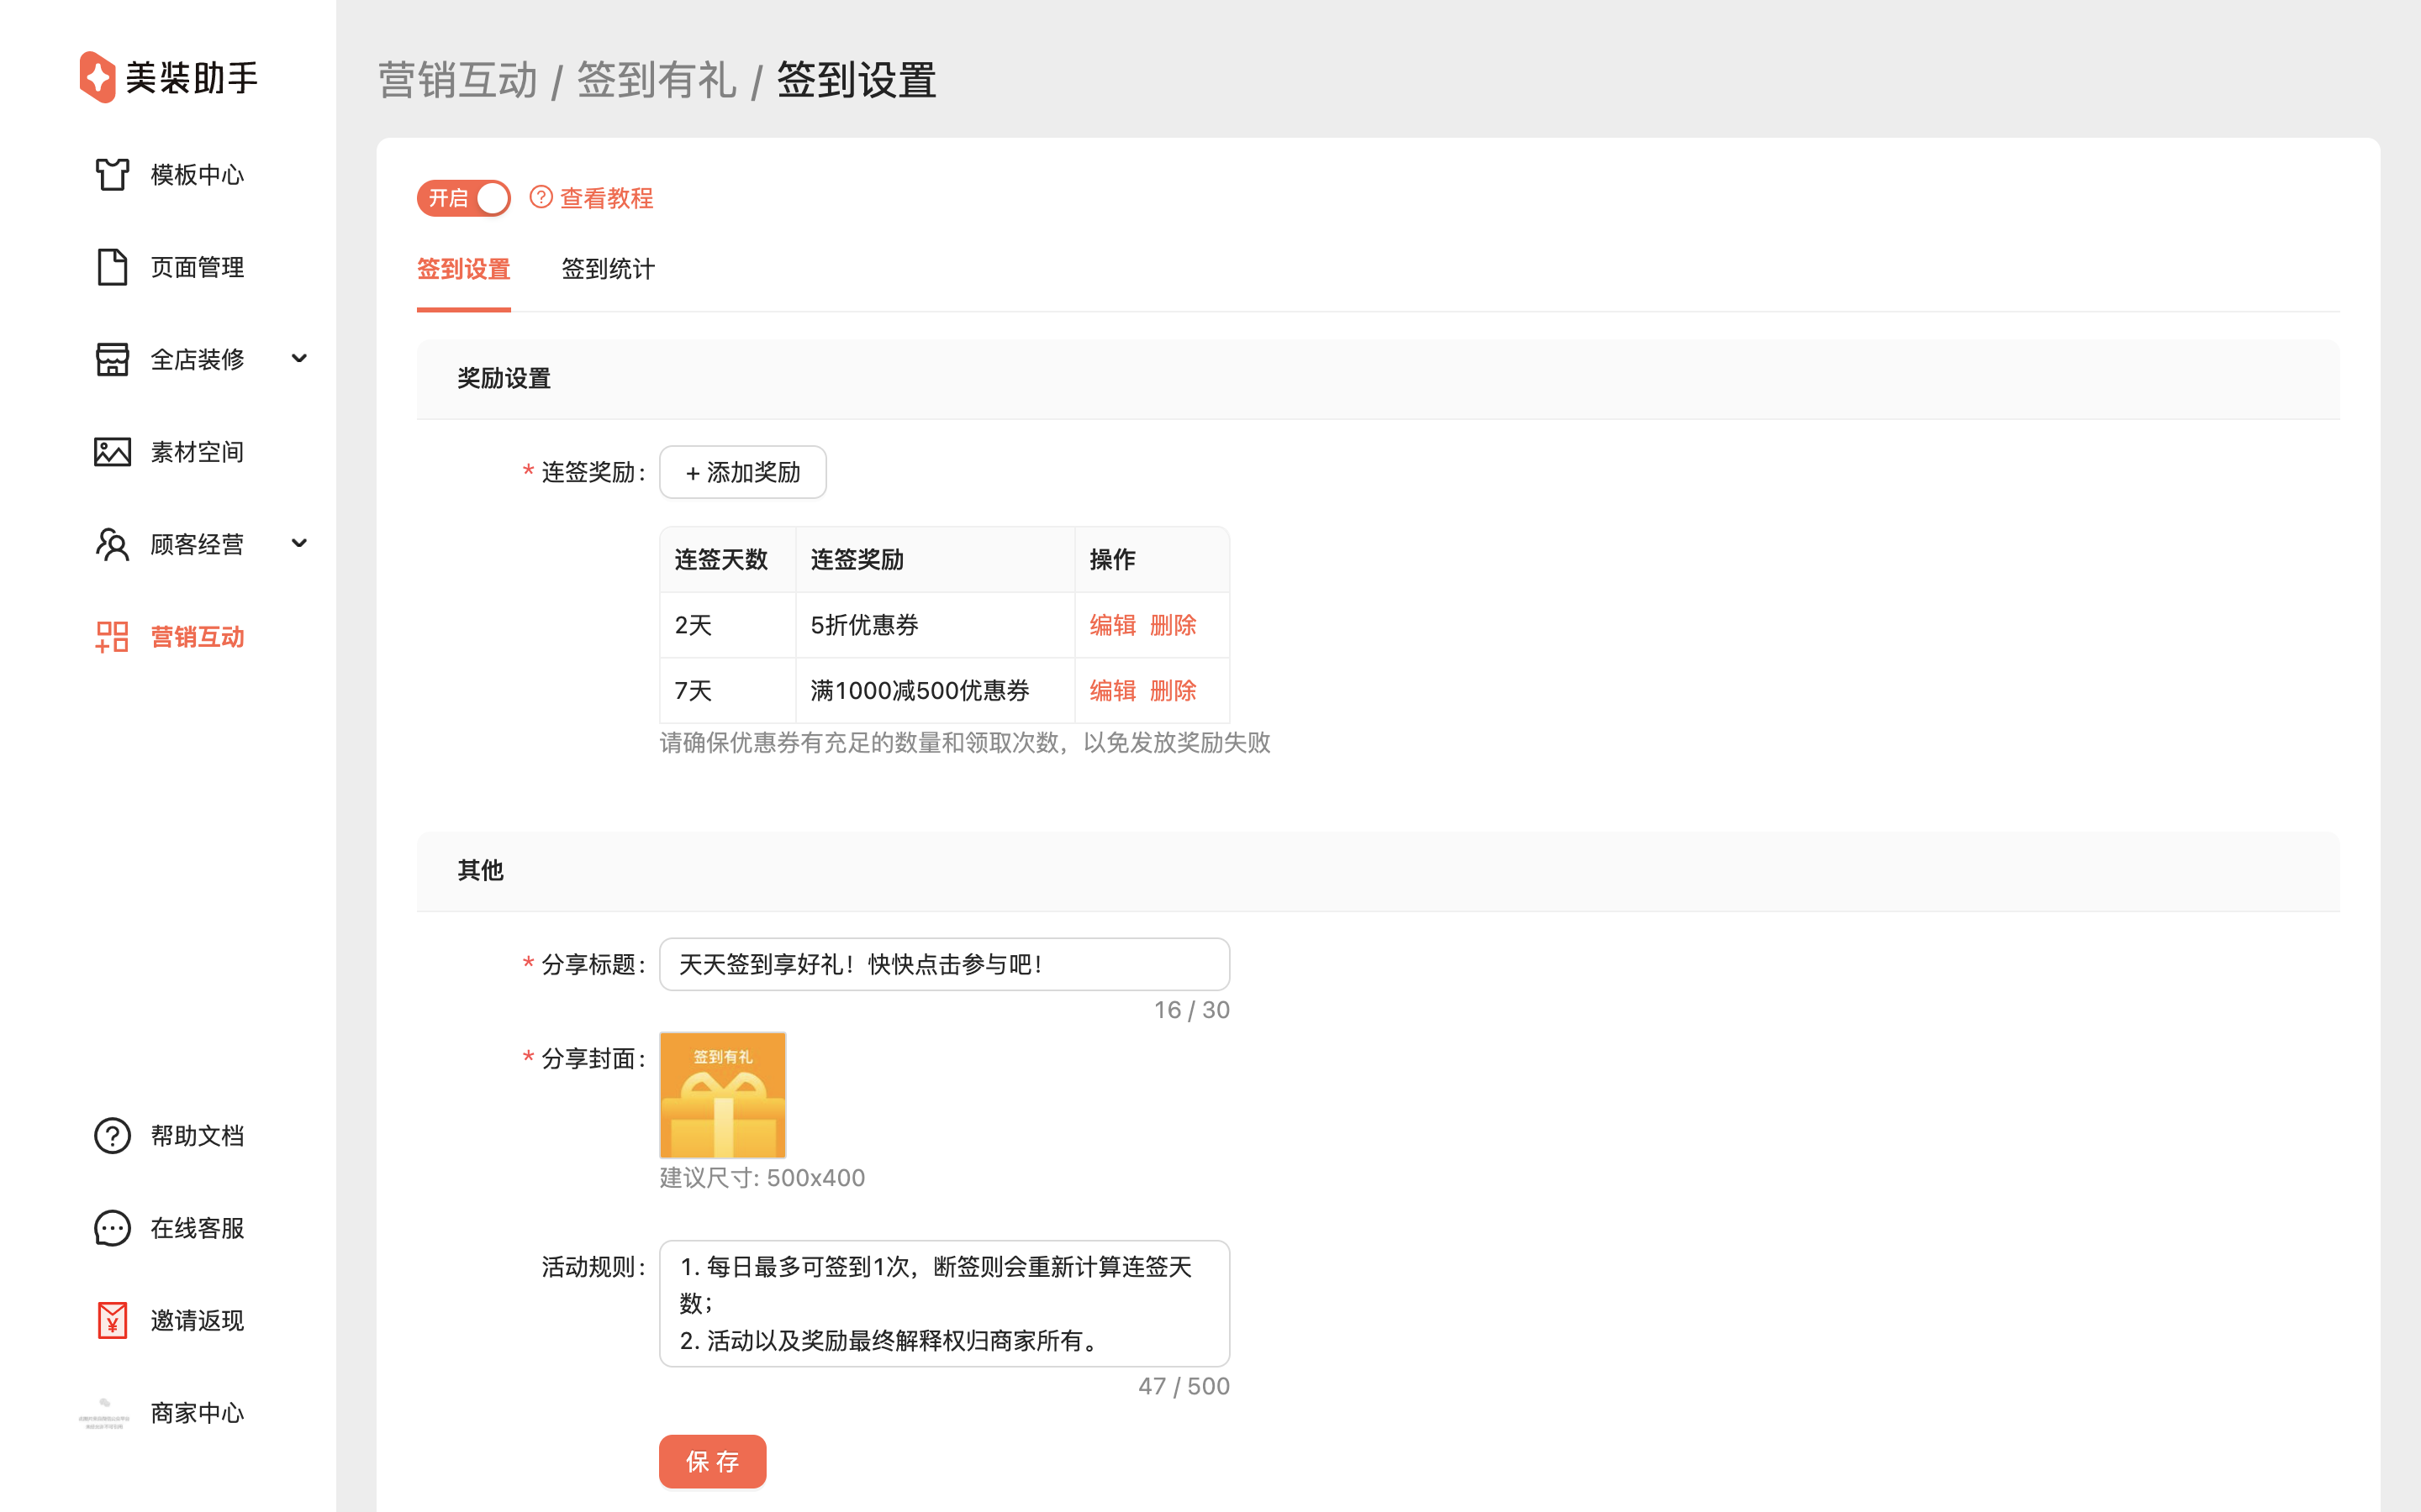
Task: Toggle the 开启 sign-in switch off
Action: [x=463, y=198]
